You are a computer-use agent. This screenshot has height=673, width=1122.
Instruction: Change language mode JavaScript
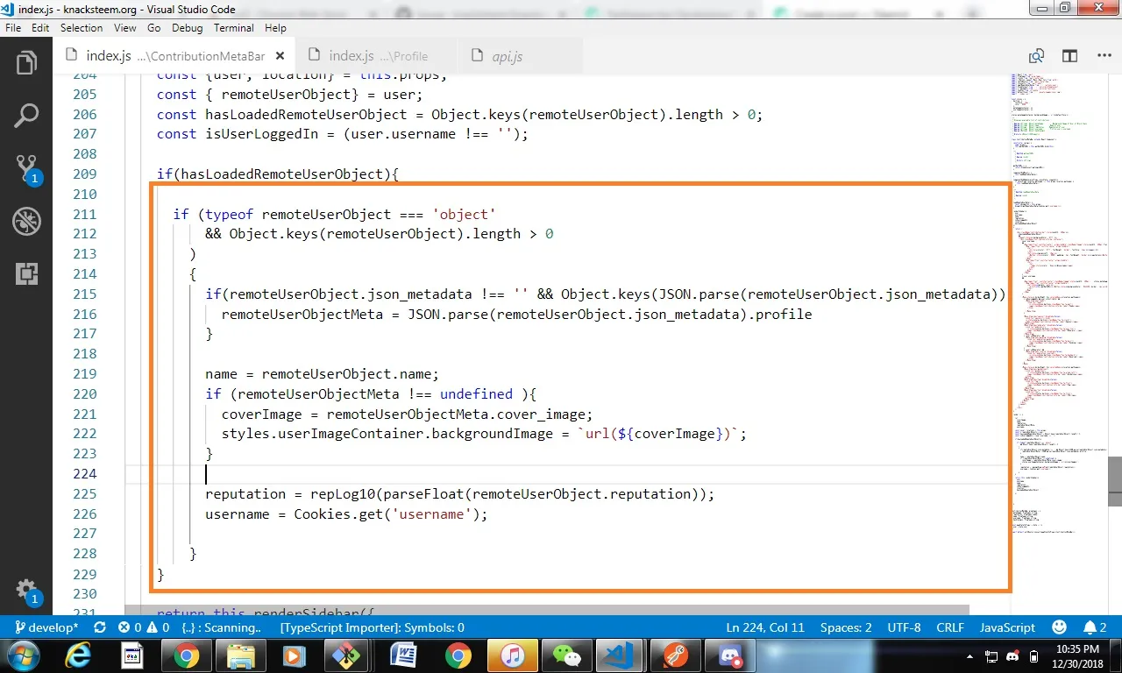point(1007,627)
